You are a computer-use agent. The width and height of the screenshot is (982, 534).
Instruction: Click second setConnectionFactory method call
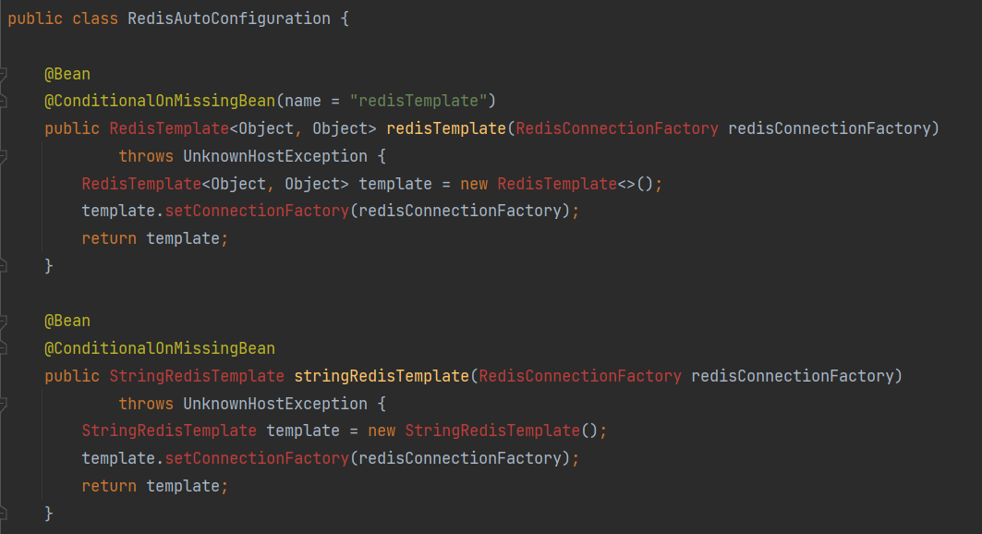point(257,458)
